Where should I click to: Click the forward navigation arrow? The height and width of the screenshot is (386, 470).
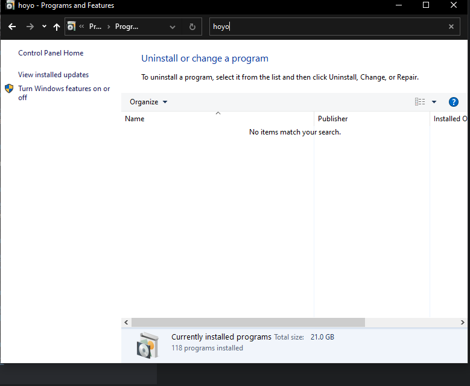tap(30, 27)
